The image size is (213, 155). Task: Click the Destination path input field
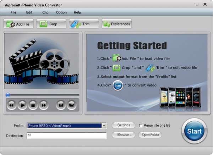click(x=67, y=135)
